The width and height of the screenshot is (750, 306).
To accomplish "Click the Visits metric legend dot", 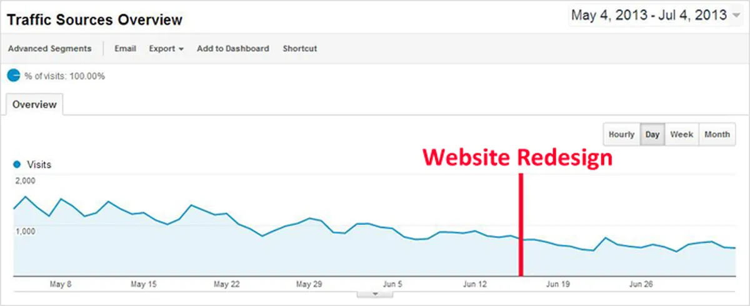I will click(x=17, y=165).
